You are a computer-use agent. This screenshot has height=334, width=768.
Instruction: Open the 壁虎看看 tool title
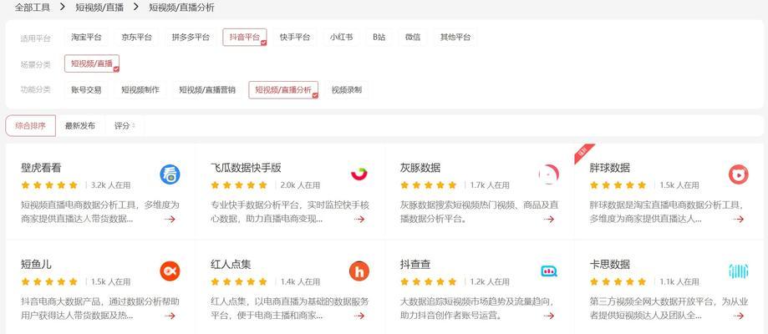(41, 168)
